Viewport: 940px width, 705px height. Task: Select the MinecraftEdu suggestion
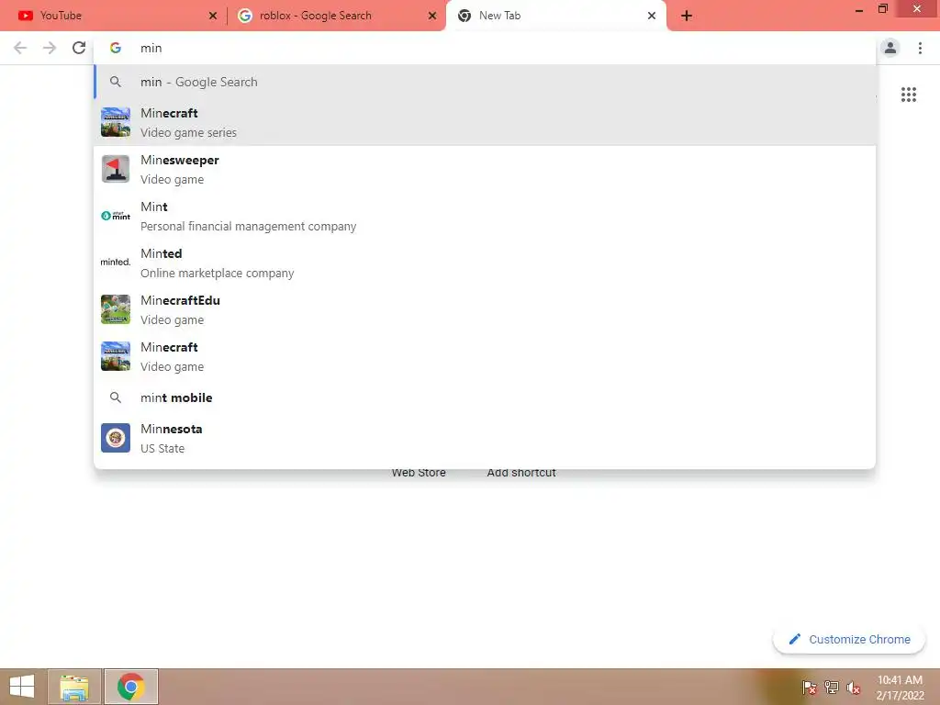pyautogui.click(x=485, y=309)
